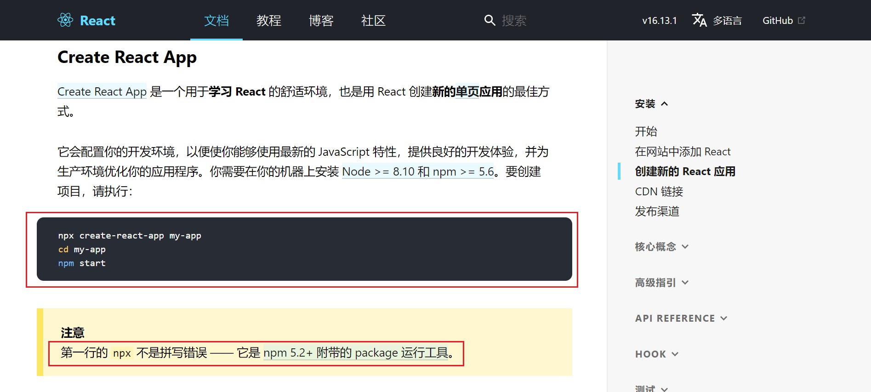This screenshot has height=392, width=871.
Task: Follow the Create React App text link
Action: tap(102, 92)
